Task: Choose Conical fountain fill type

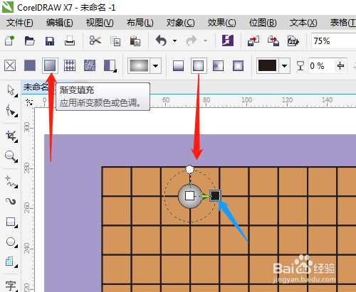Action: pyautogui.click(x=218, y=65)
